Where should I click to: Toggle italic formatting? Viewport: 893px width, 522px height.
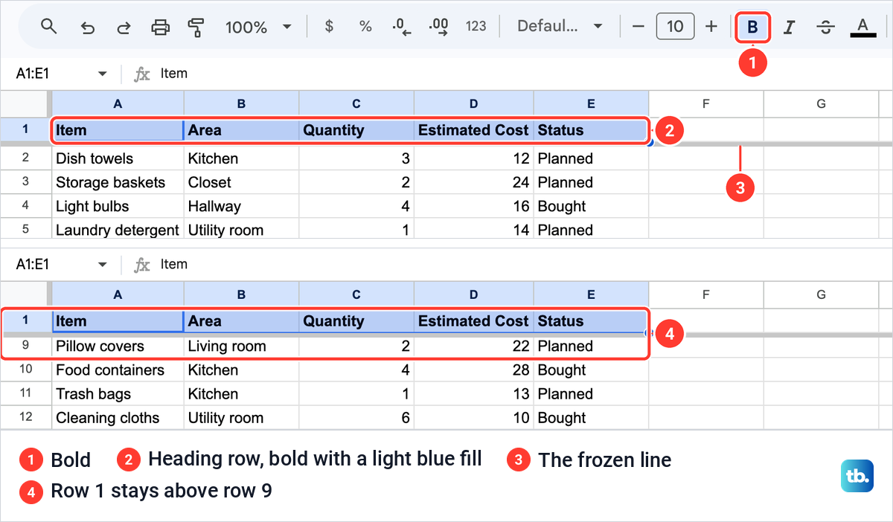pyautogui.click(x=790, y=28)
